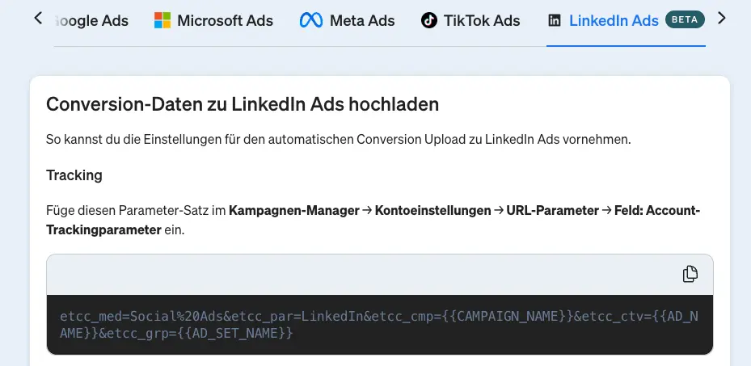Viewport: 751px width, 366px height.
Task: Click the bold 'Kontoeinstellungen' text
Action: coord(432,211)
